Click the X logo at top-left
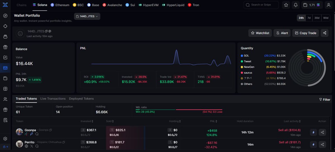Image resolution: width=335 pixels, height=152 pixels. (x=5, y=5)
